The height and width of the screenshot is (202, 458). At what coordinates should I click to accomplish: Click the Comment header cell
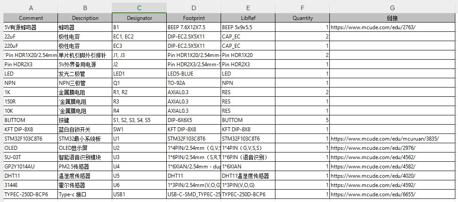click(x=31, y=18)
